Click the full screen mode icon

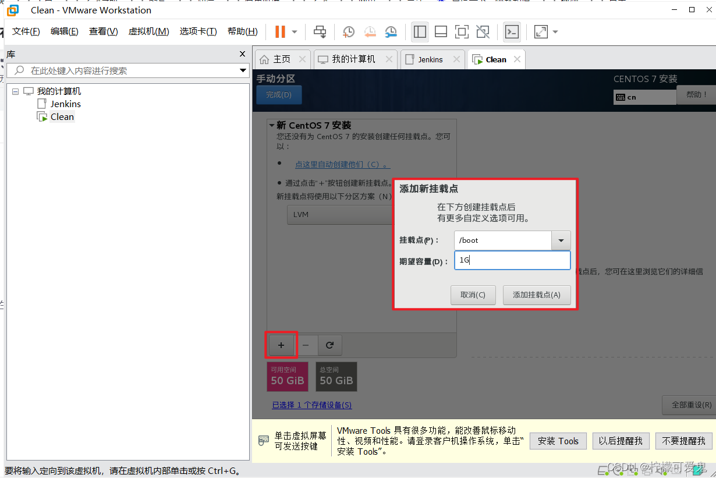pyautogui.click(x=462, y=31)
